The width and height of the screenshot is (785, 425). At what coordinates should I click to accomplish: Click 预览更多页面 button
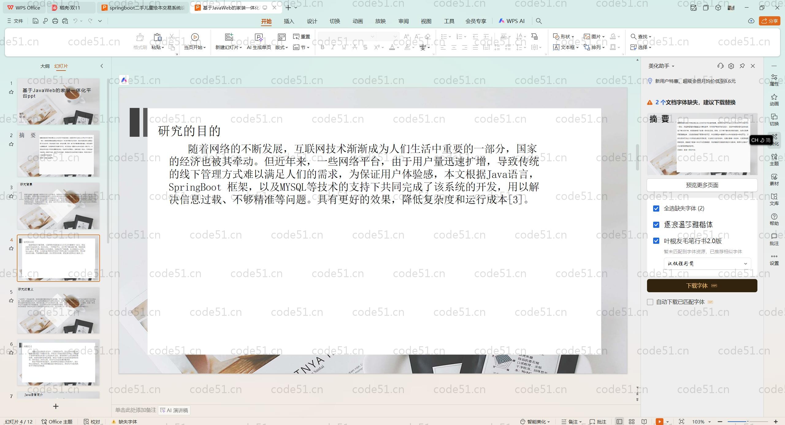coord(702,185)
